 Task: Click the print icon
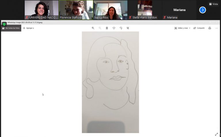tap(209, 28)
